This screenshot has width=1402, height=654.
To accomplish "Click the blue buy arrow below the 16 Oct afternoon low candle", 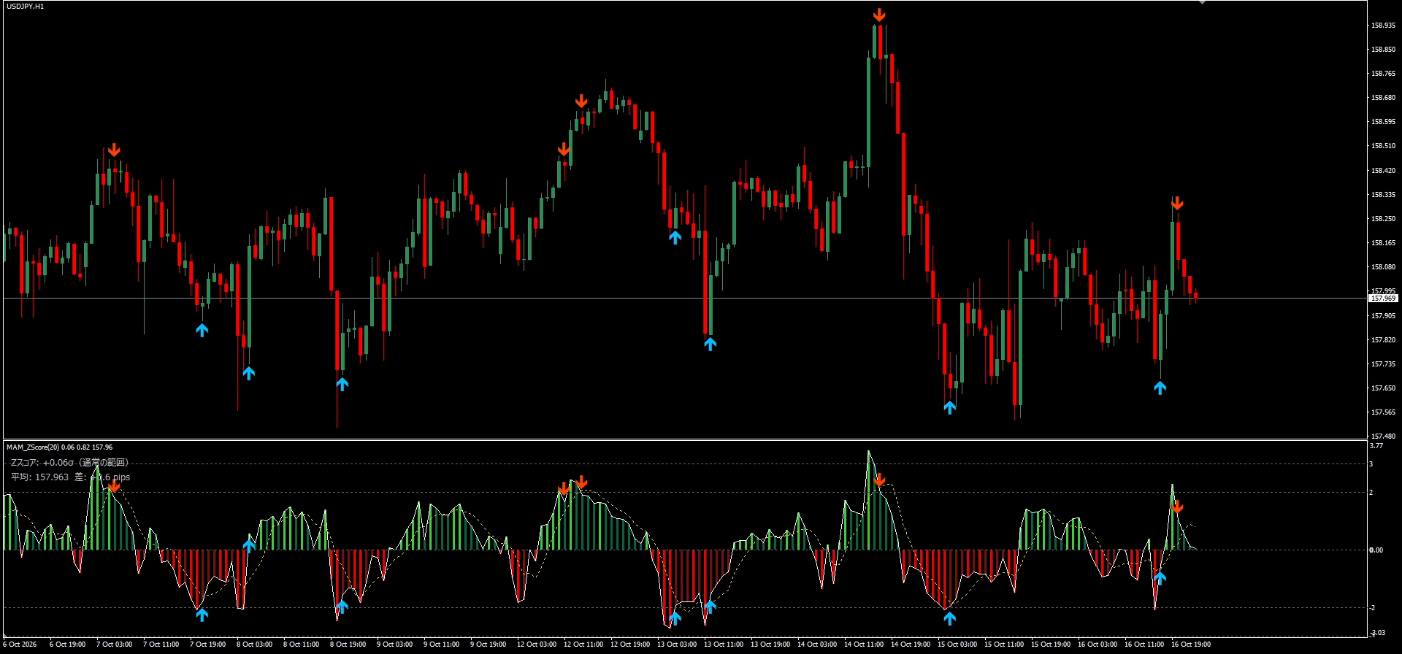I will click(1160, 388).
